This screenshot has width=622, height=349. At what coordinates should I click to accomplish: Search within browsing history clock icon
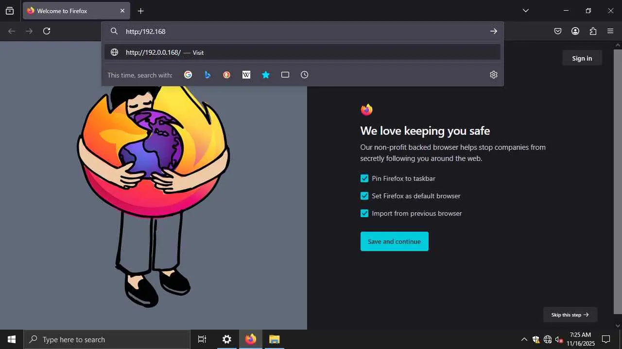coord(305,75)
